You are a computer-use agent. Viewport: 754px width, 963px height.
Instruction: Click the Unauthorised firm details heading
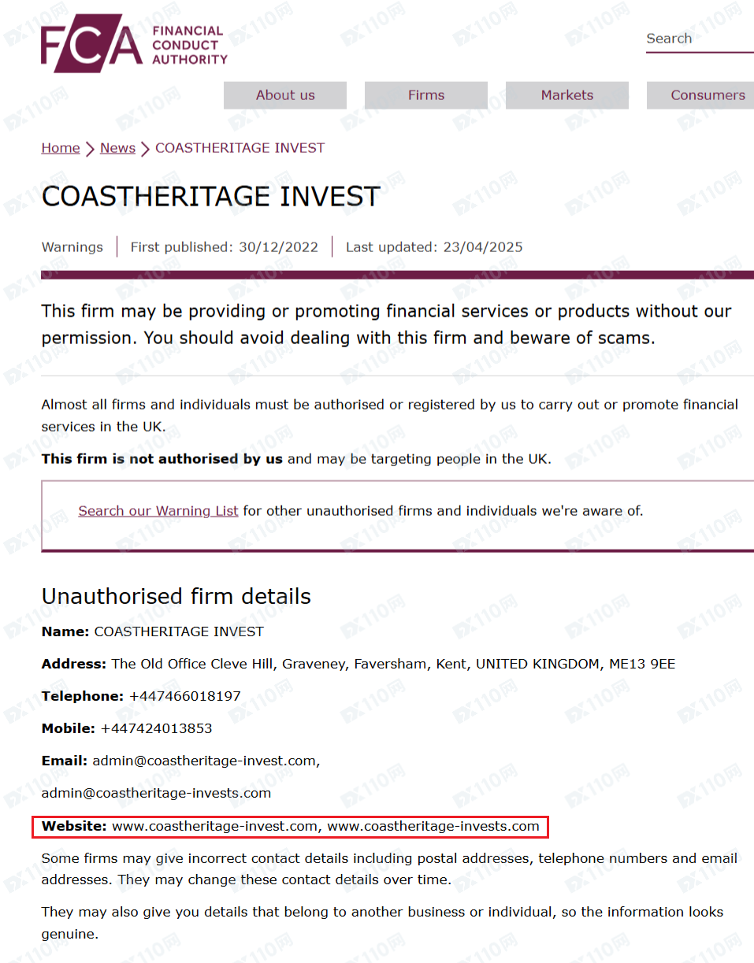click(x=176, y=596)
